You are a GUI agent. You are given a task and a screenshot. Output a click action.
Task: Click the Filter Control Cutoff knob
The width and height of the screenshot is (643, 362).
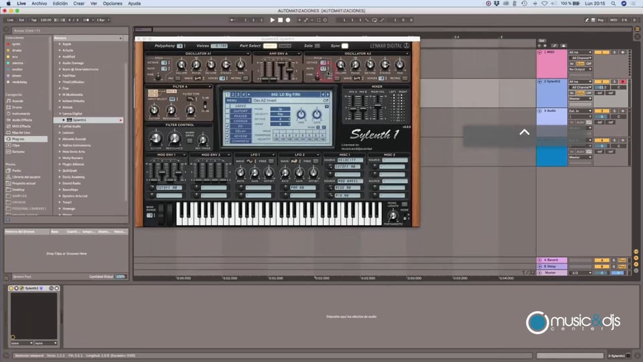click(156, 138)
